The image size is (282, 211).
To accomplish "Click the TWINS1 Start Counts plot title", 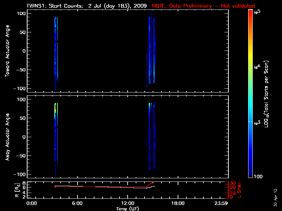I will (x=87, y=6).
